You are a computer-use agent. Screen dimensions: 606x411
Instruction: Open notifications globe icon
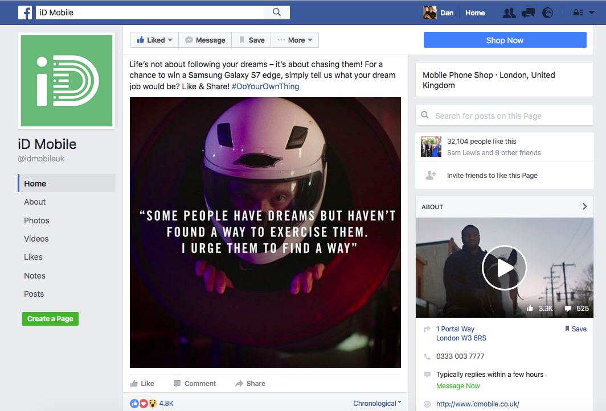point(548,13)
